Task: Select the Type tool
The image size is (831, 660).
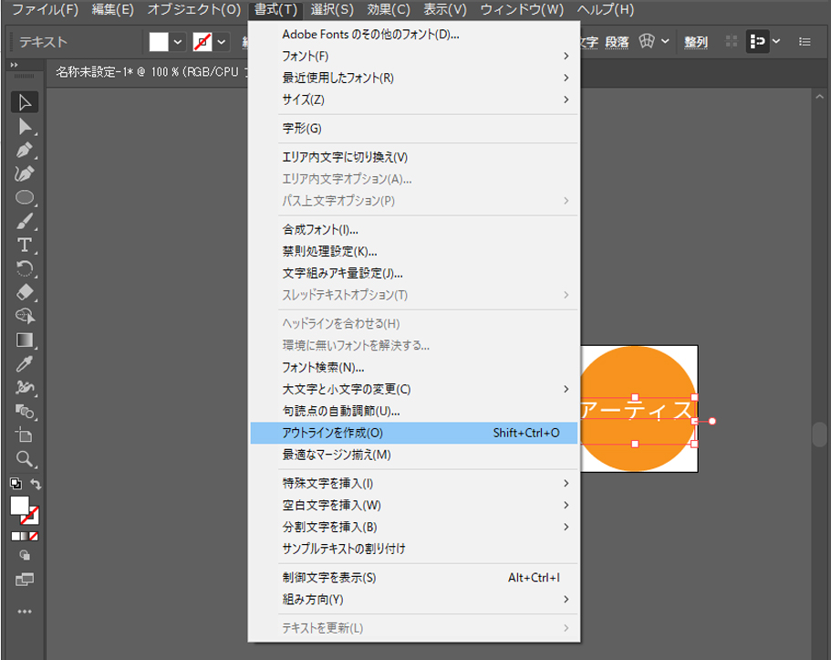Action: 25,246
